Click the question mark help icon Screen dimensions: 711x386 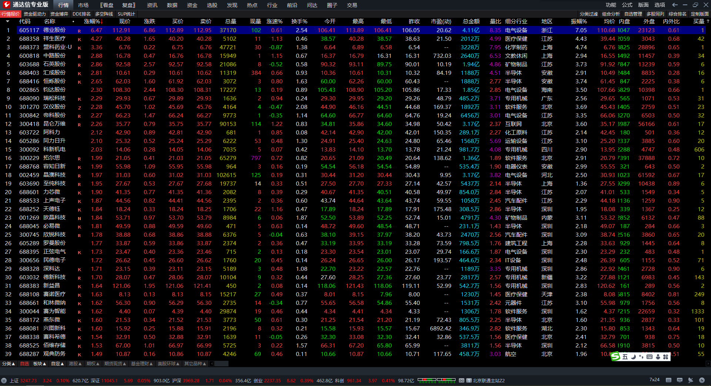click(x=708, y=21)
